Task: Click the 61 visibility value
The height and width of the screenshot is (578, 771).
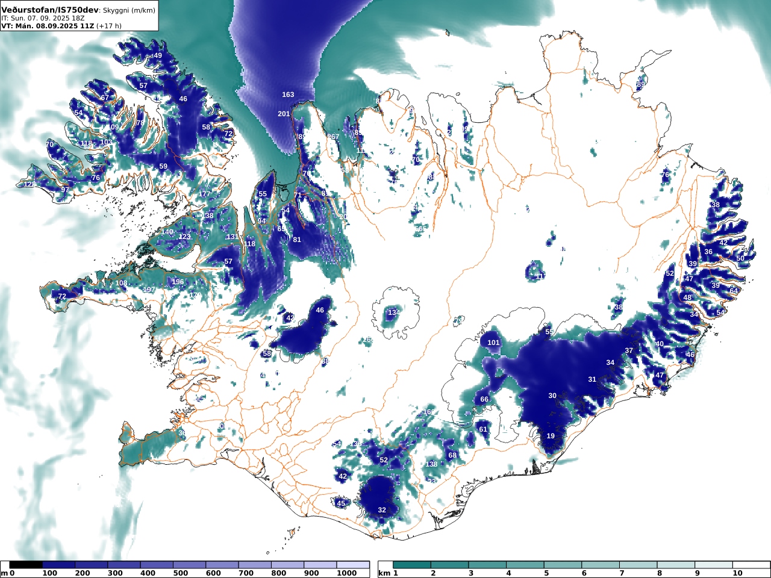Action: (483, 429)
